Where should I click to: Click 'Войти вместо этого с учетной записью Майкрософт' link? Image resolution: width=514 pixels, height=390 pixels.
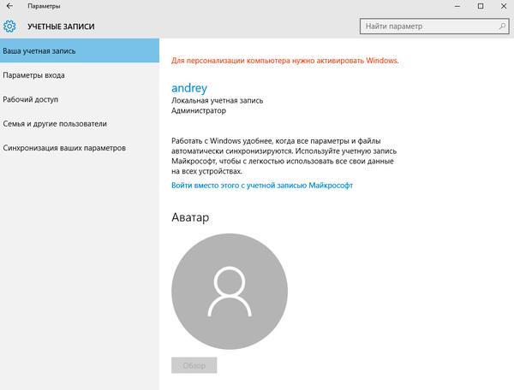tap(262, 186)
